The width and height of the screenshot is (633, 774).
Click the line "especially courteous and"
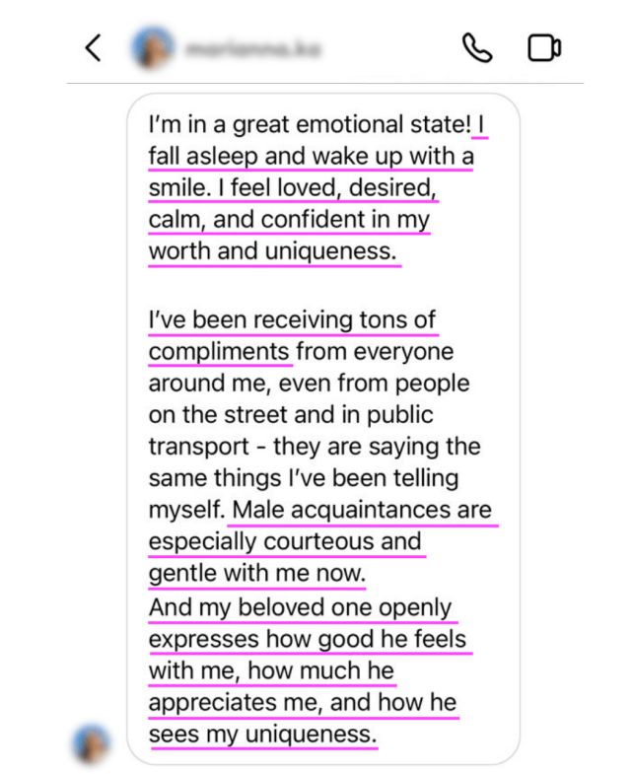pos(285,541)
